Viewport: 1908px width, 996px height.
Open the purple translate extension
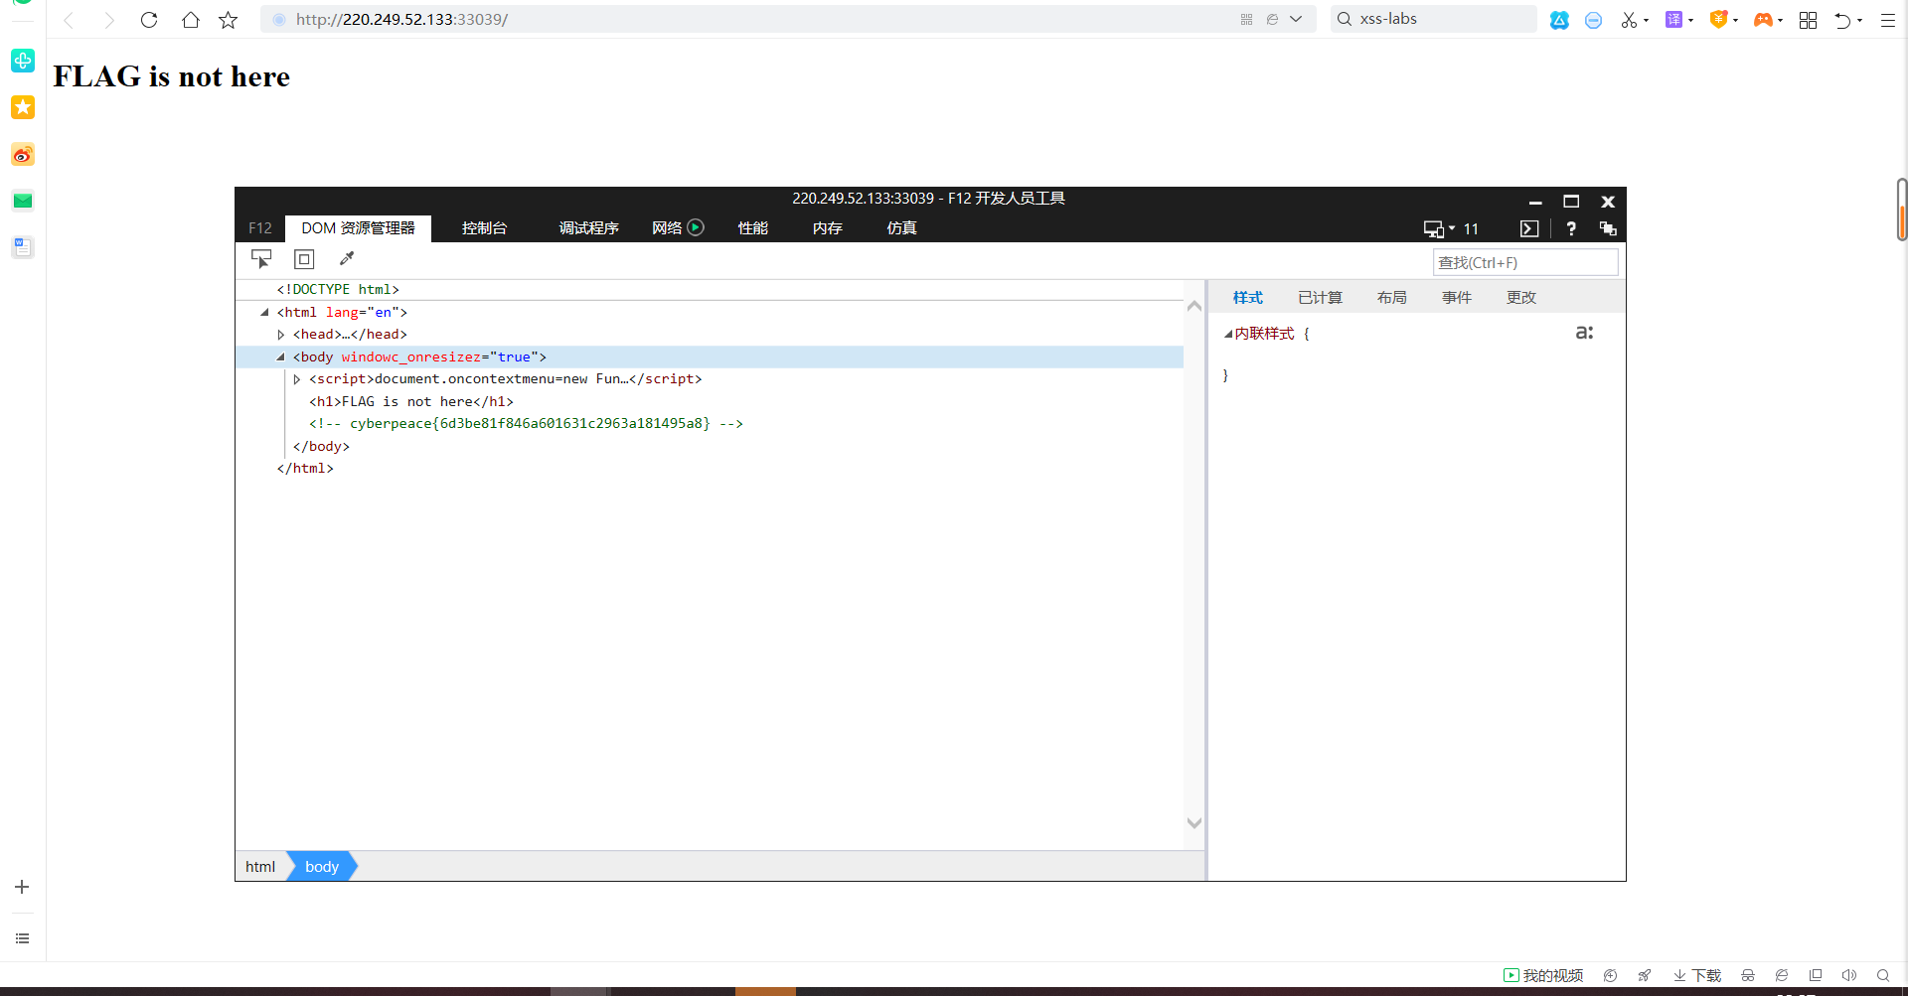pos(1674,20)
